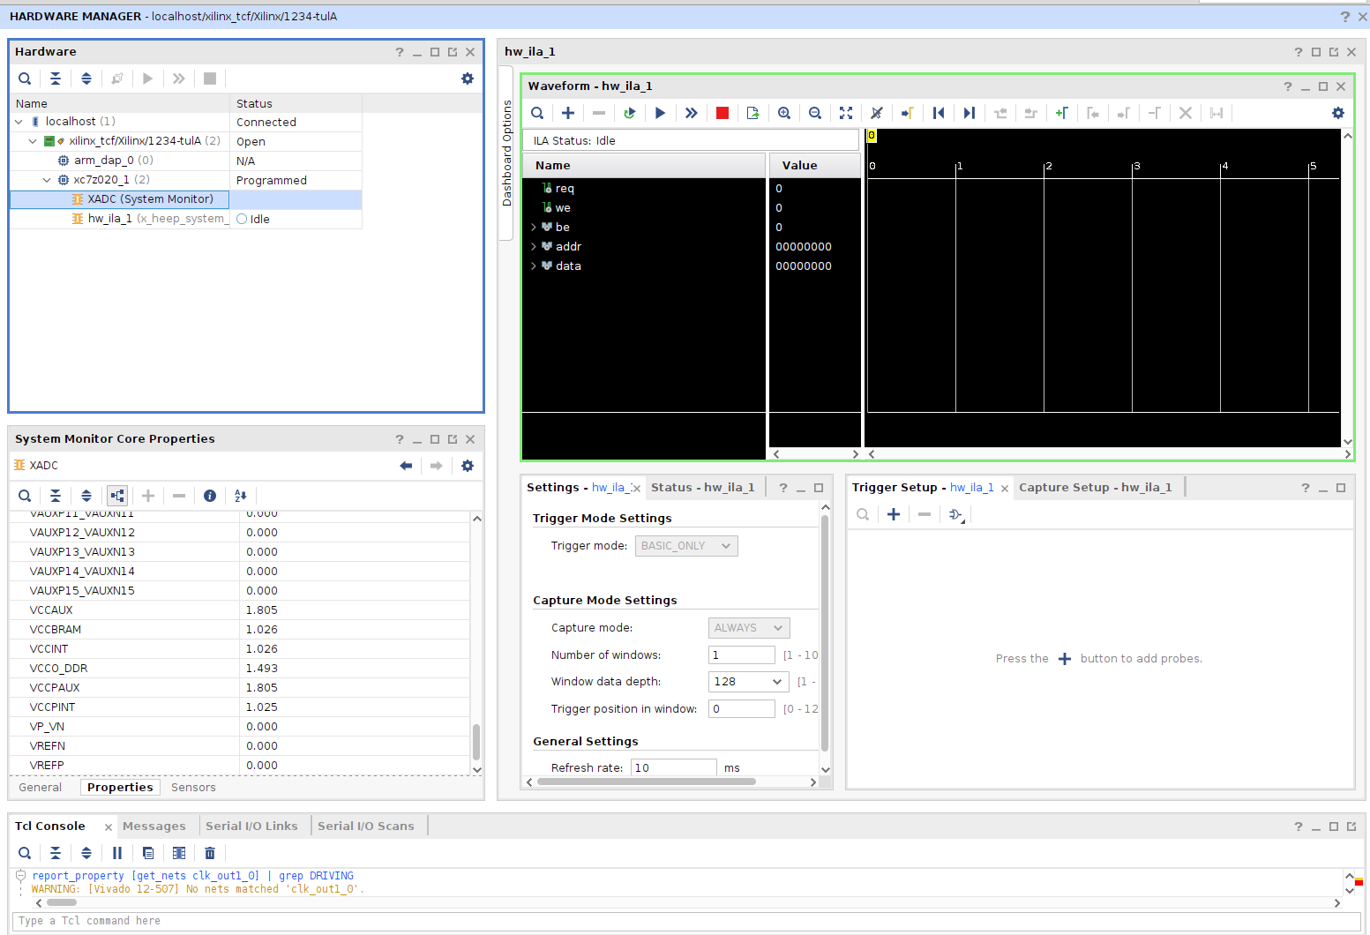Zoom in on the waveform
1370x935 pixels.
coord(784,113)
